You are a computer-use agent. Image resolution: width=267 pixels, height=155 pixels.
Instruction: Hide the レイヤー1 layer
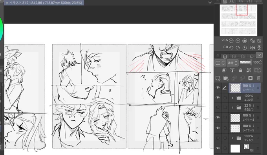pyautogui.click(x=218, y=88)
